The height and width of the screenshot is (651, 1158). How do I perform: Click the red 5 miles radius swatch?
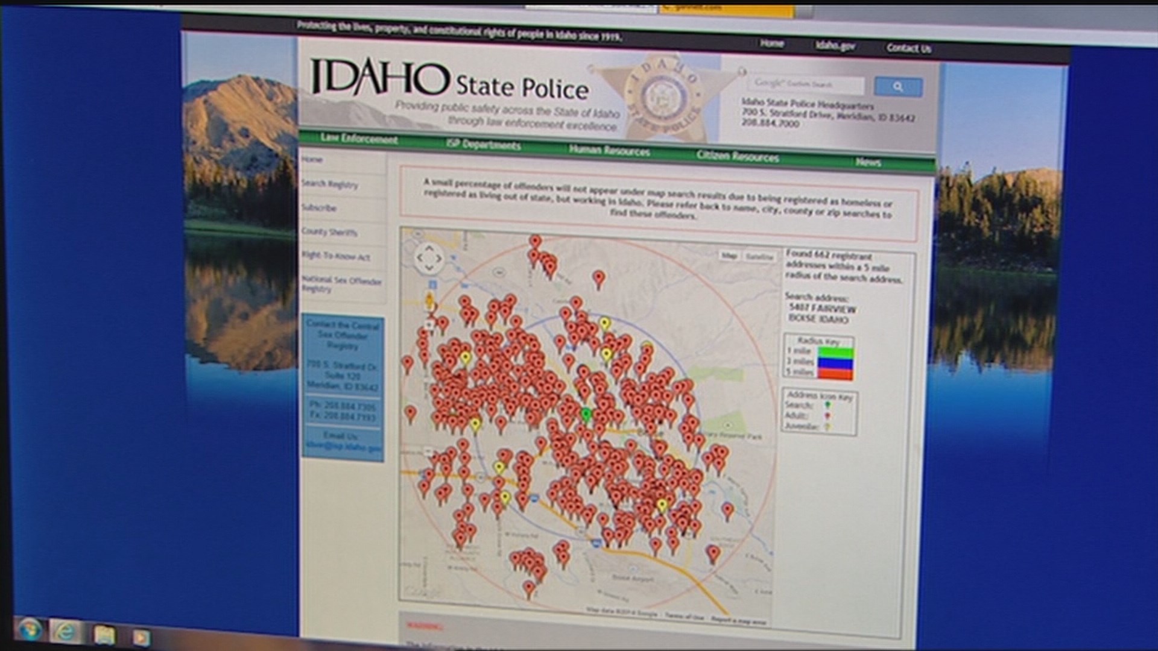tap(835, 374)
